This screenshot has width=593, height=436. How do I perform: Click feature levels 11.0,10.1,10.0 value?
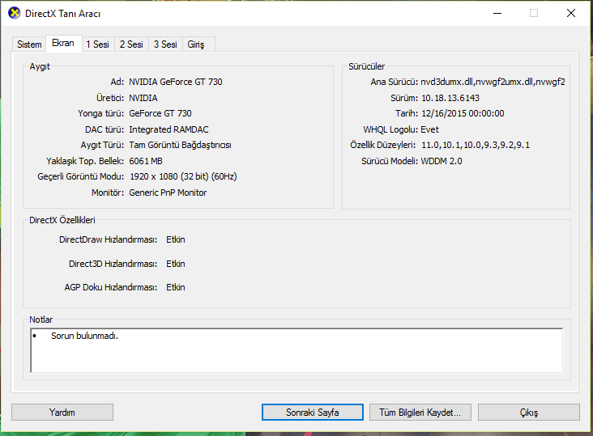[x=476, y=145]
